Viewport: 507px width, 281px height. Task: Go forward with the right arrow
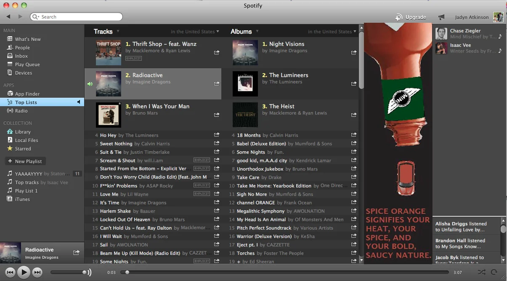click(20, 17)
